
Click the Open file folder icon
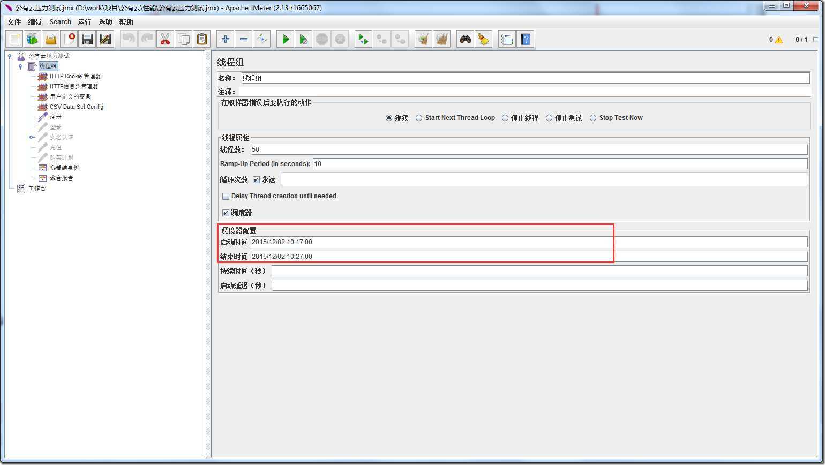point(51,39)
